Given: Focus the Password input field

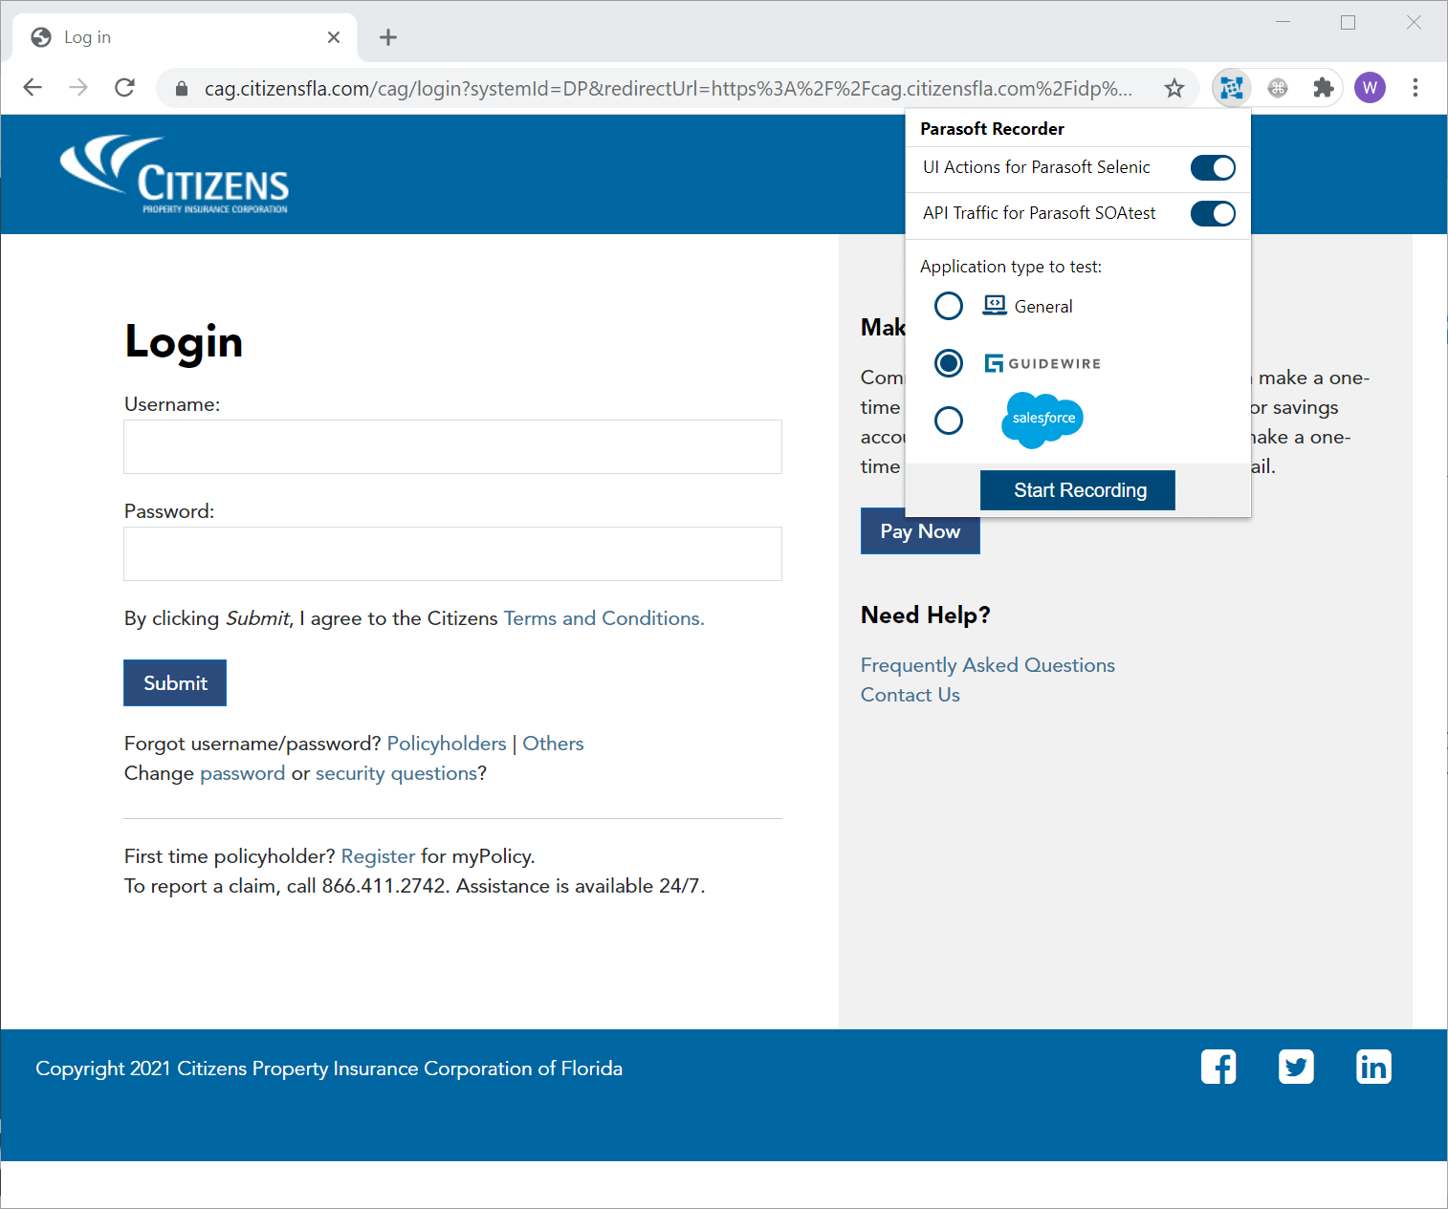Looking at the screenshot, I should [452, 553].
